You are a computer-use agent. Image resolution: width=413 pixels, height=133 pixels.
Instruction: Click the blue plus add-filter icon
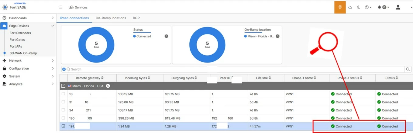[64, 69]
